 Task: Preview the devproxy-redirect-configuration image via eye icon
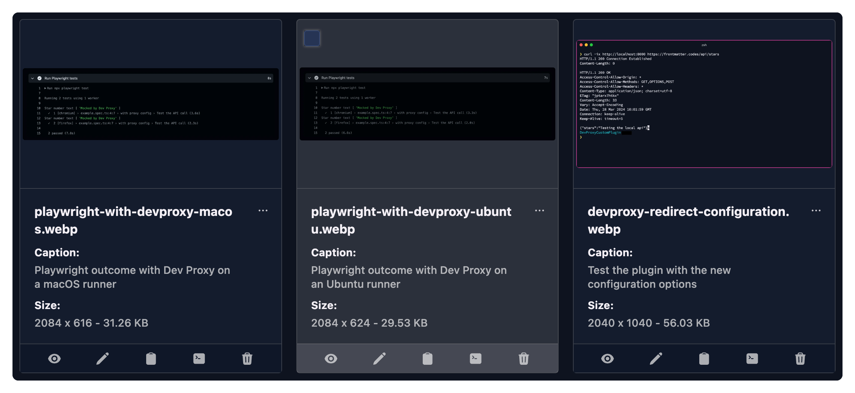click(607, 359)
